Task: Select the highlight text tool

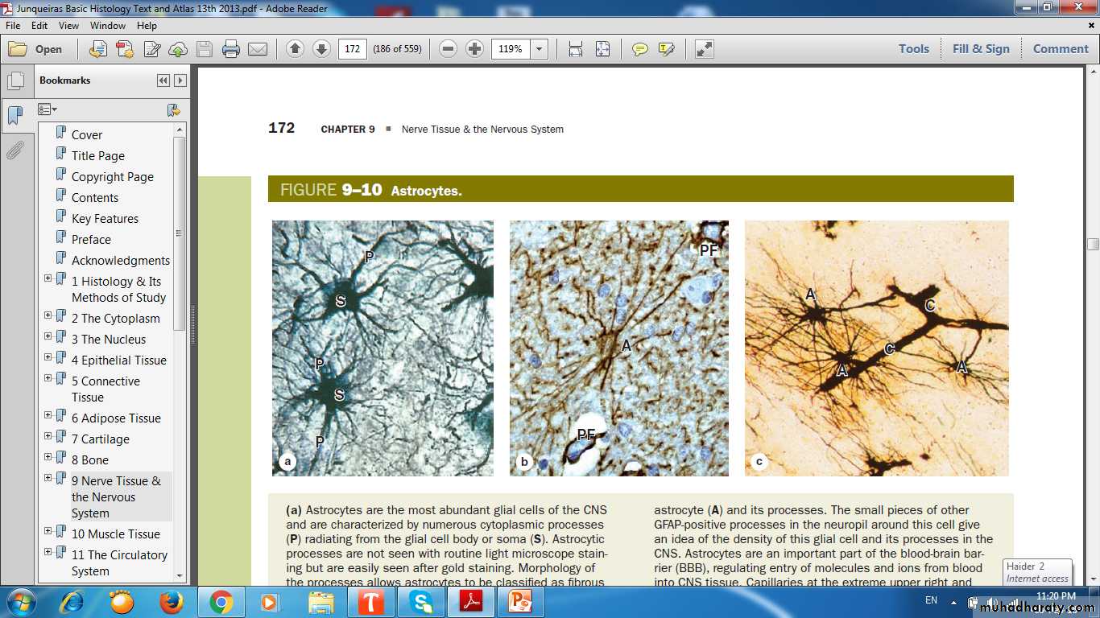Action: (x=666, y=49)
